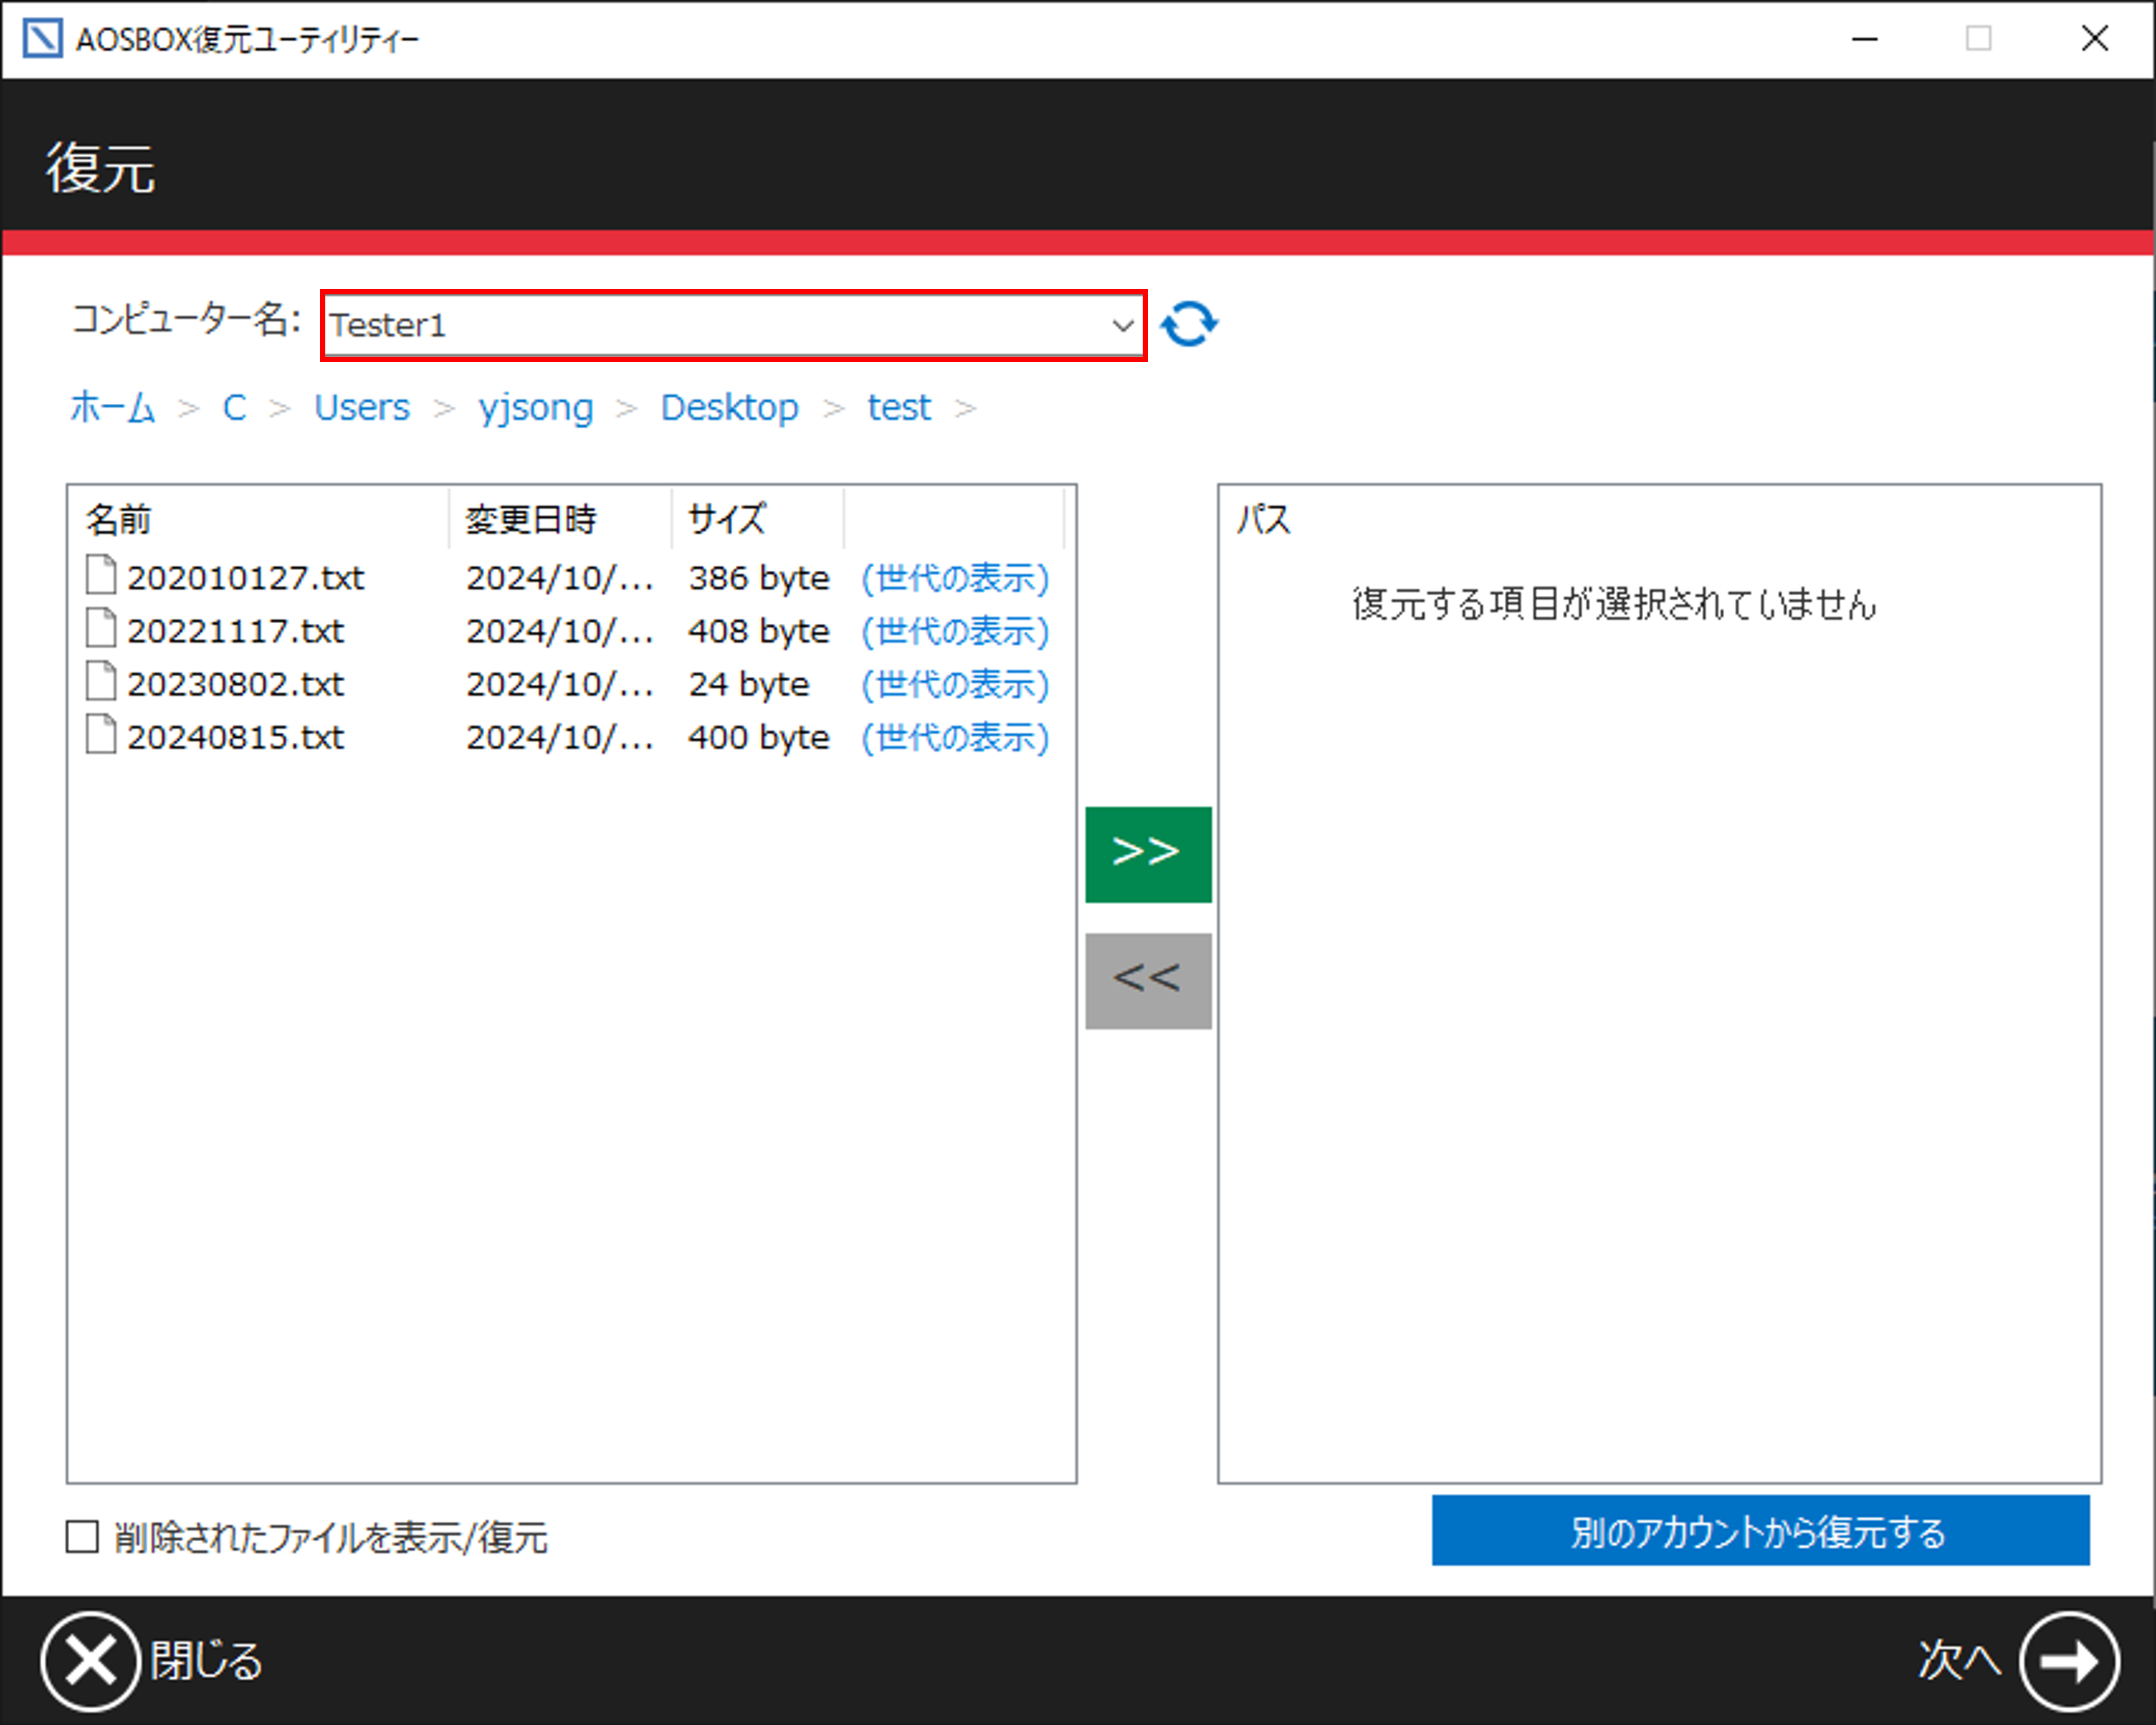Navigate to C in the breadcrumb path
Image resolution: width=2156 pixels, height=1725 pixels.
click(x=234, y=408)
